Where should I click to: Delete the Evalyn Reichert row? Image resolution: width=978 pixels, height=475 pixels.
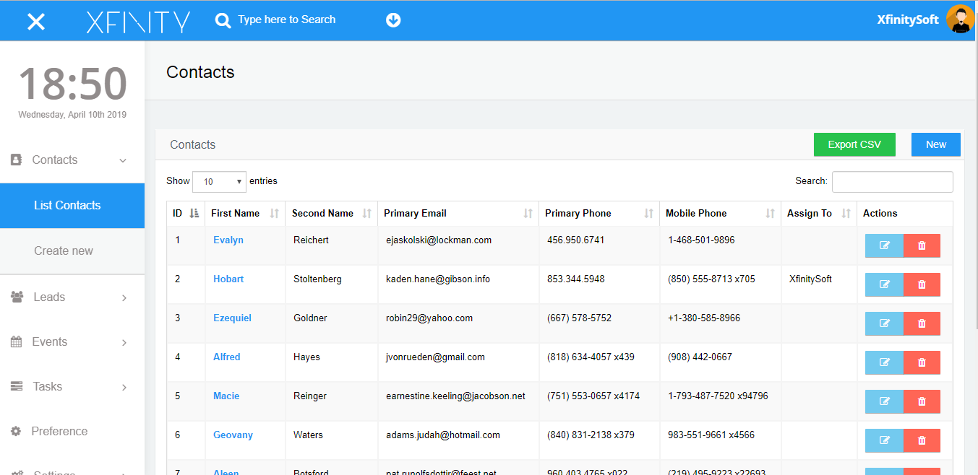point(922,245)
